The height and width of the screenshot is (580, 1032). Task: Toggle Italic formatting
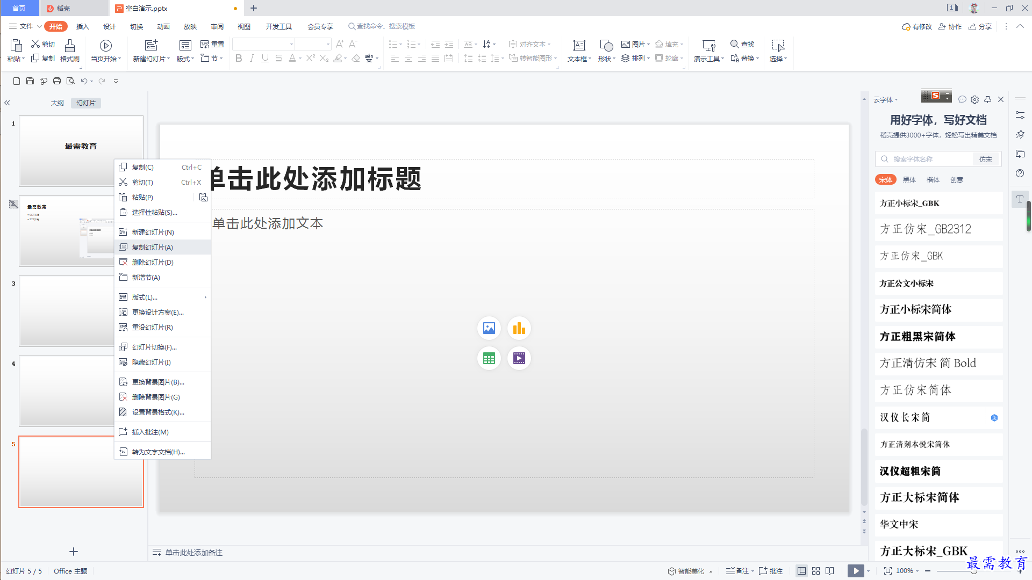252,58
